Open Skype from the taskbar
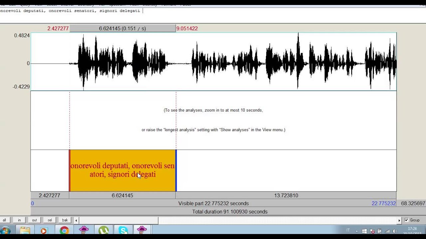426x239 pixels. click(123, 230)
